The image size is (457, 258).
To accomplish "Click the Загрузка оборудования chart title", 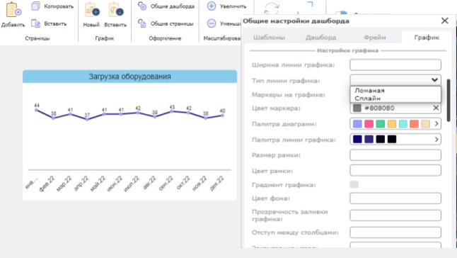I will [x=129, y=77].
